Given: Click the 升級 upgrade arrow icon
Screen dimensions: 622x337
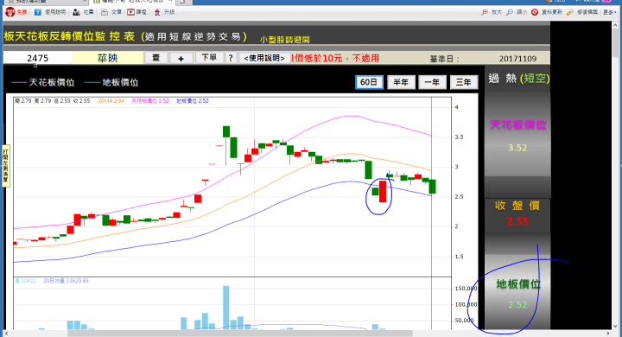Looking at the screenshot, I should pyautogui.click(x=157, y=12).
